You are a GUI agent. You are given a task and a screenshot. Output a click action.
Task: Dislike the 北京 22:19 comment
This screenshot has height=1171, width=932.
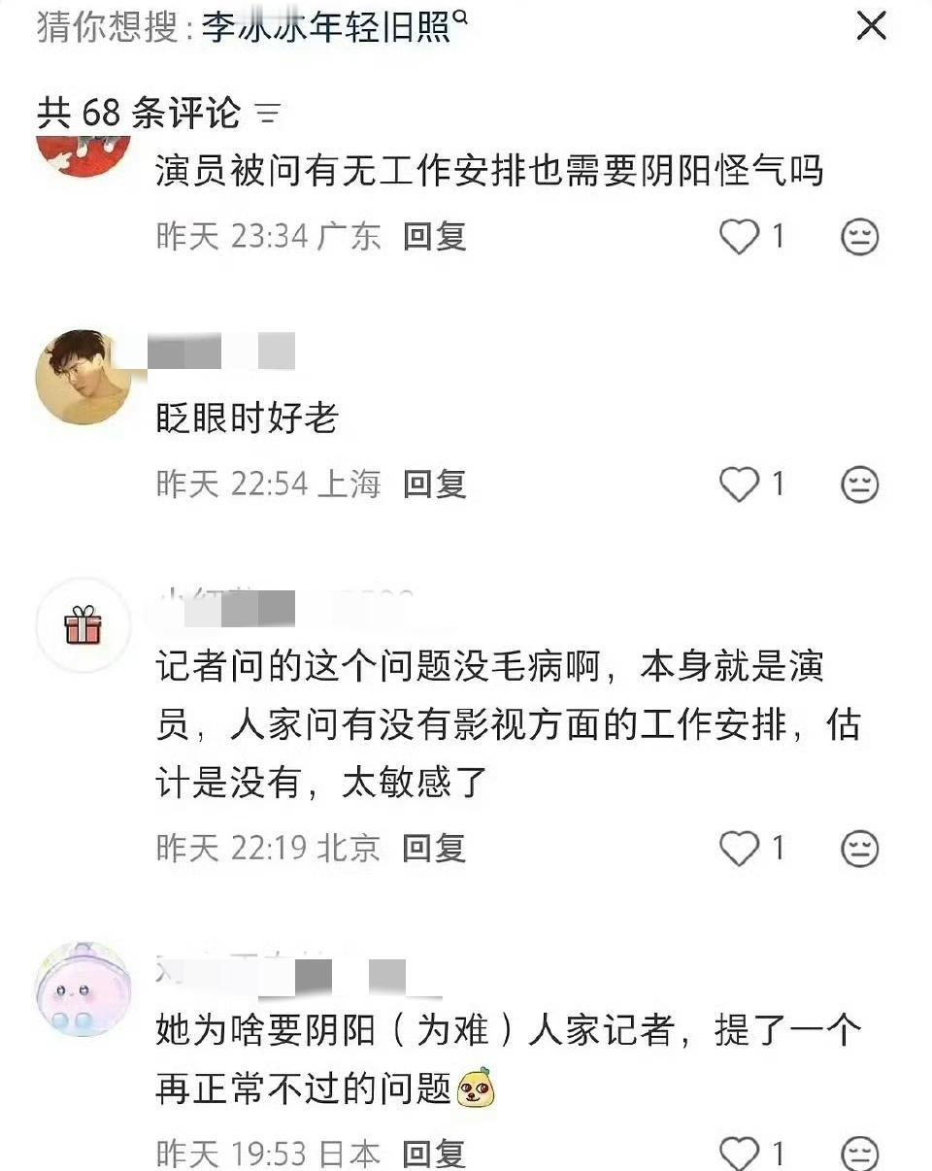[x=859, y=849]
